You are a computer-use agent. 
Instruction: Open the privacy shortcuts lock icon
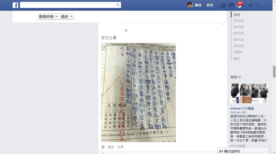click(251, 5)
